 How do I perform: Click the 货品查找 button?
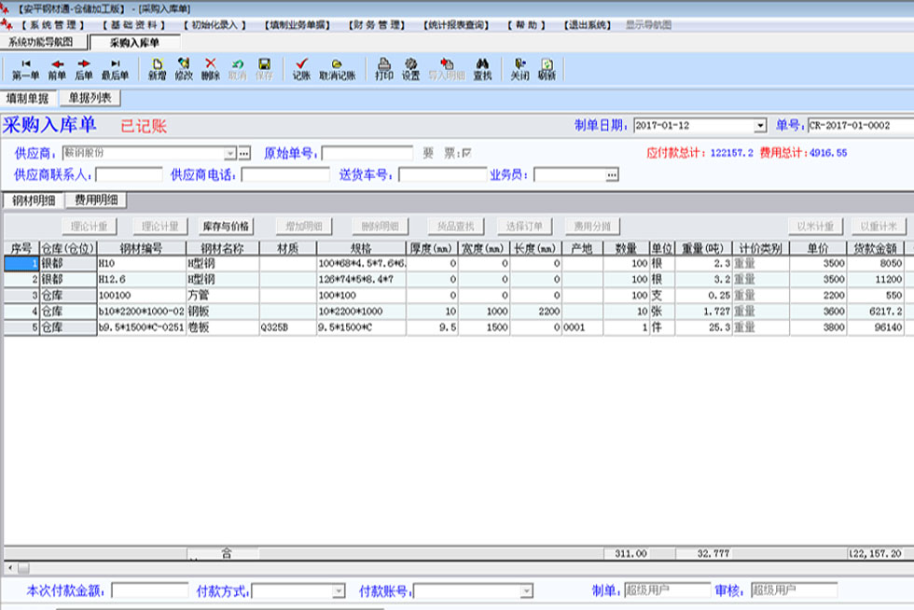456,227
